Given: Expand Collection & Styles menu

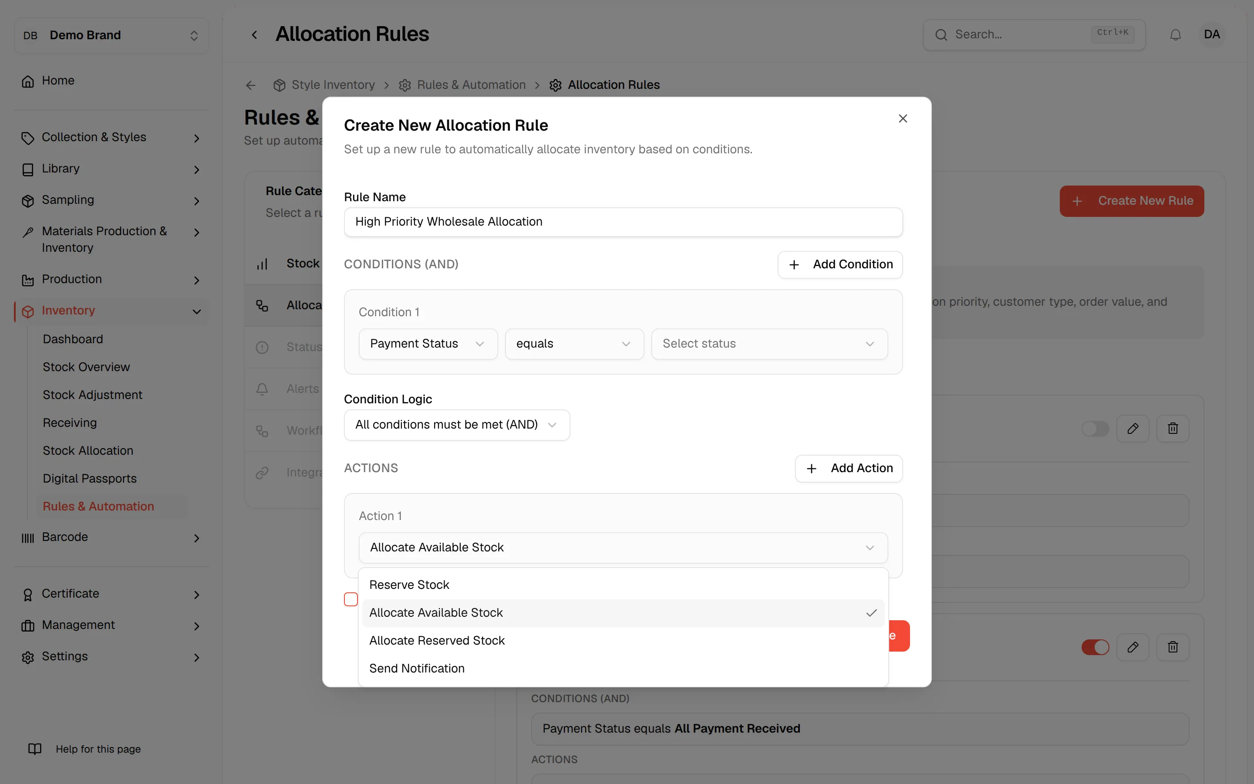Looking at the screenshot, I should pos(196,138).
